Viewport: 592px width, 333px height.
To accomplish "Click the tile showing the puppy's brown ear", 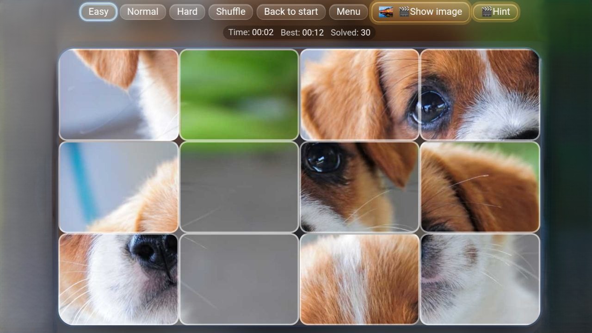I will (x=480, y=186).
